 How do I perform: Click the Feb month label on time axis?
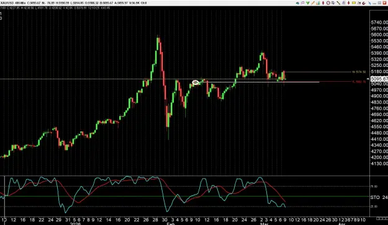click(x=171, y=224)
